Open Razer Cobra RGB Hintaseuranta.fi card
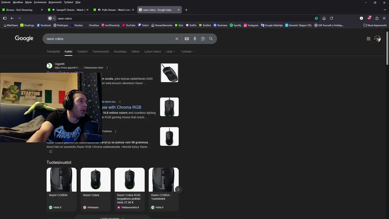The image size is (389, 219). [129, 189]
